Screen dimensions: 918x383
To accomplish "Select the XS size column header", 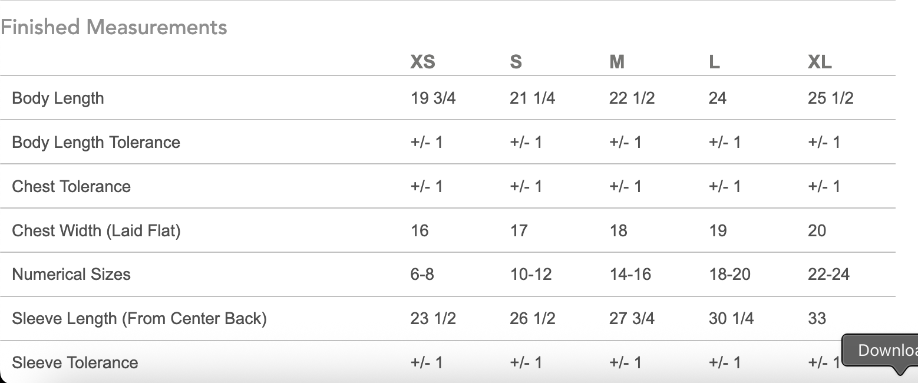I will (422, 61).
